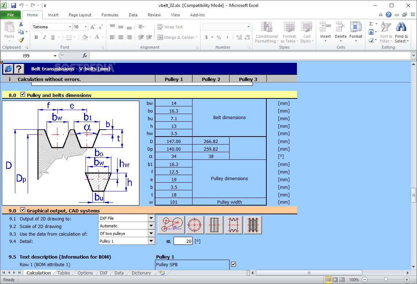Screen dimensions: 417x284
Task: Expand the Merge & Center dropdown arrow
Action: 197,37
